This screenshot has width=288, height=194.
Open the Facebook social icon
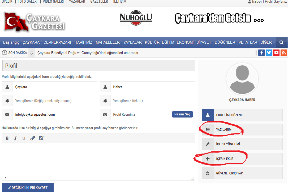point(261,52)
